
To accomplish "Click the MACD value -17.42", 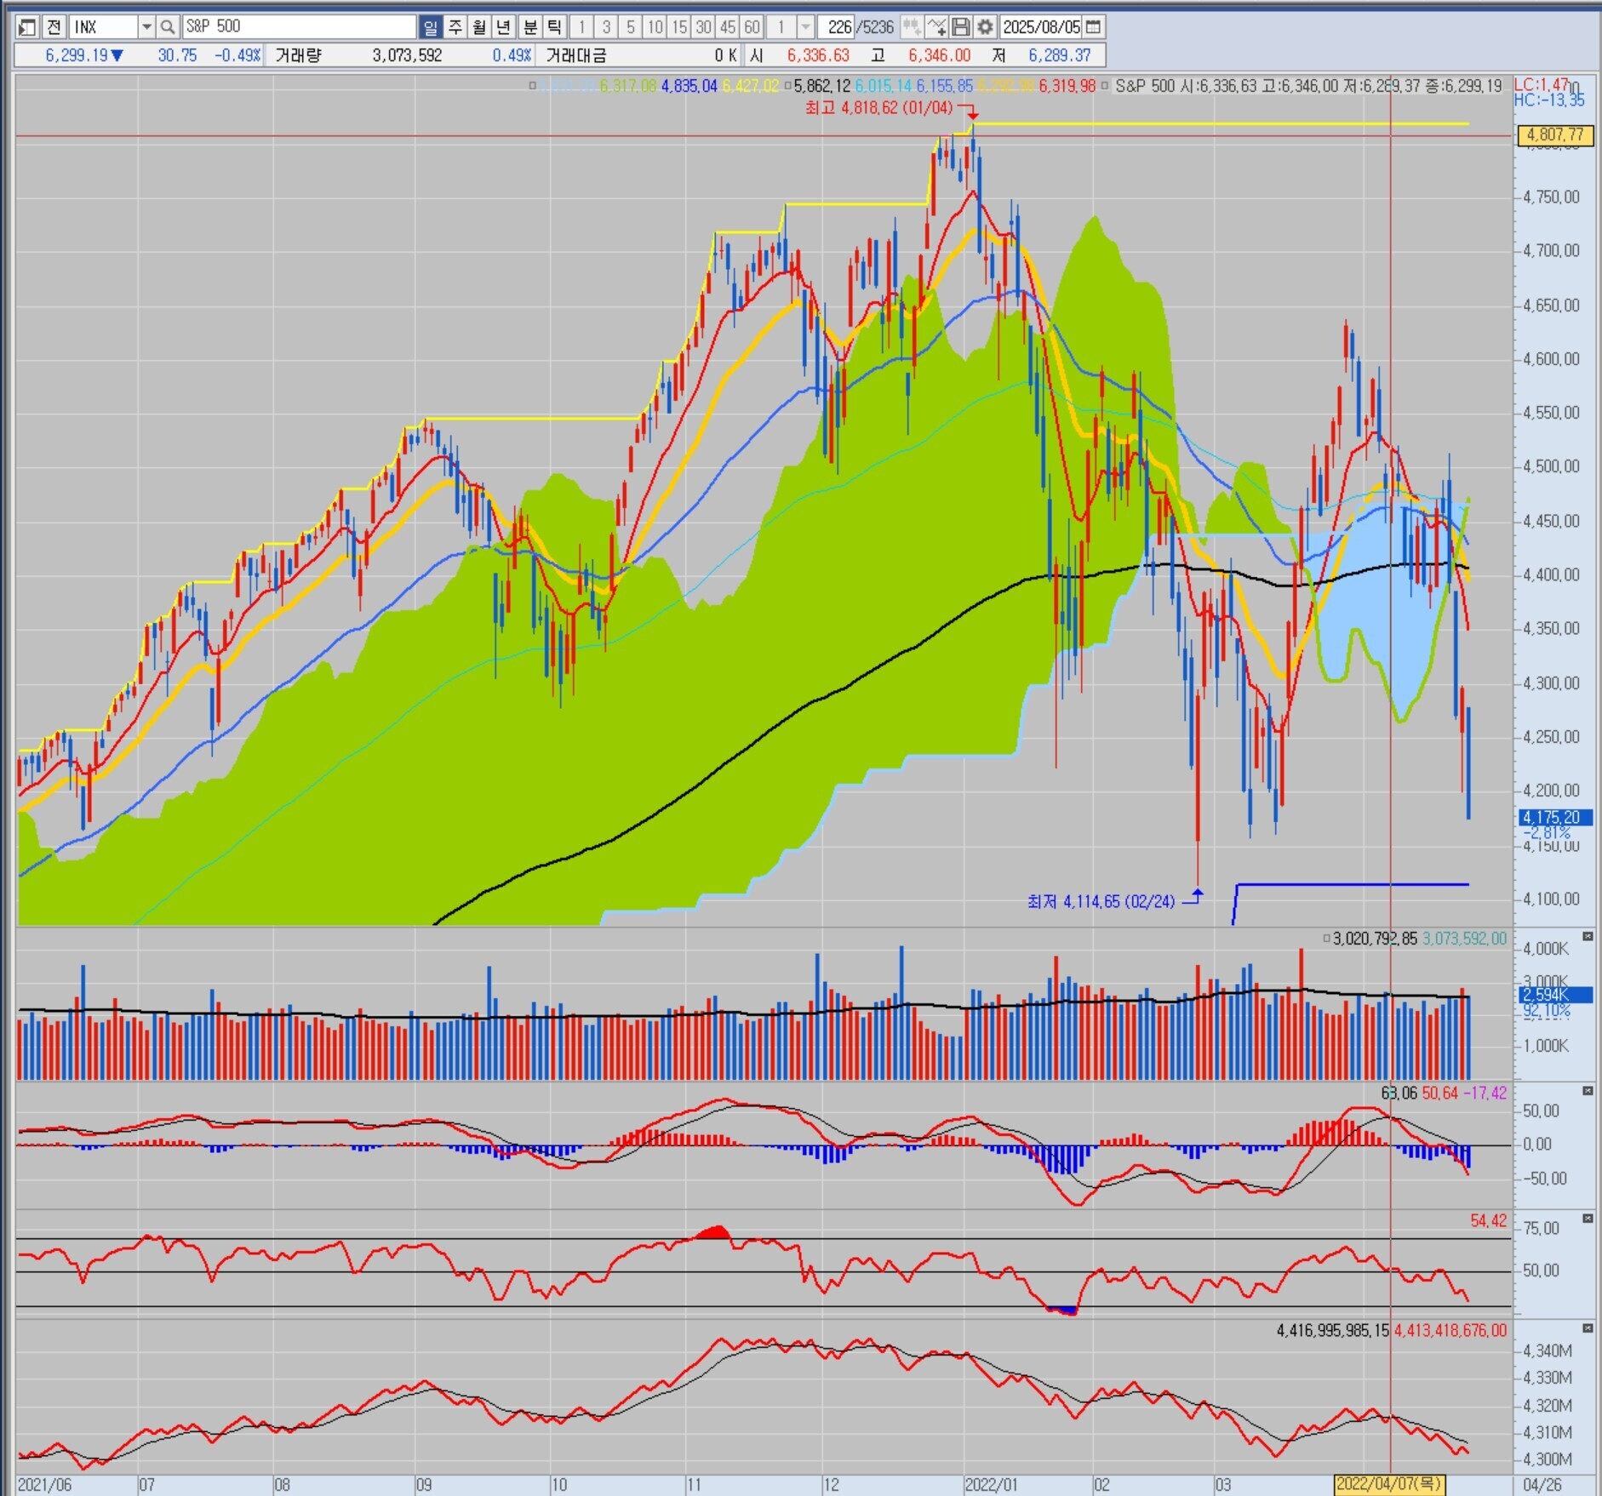I will [1485, 1093].
